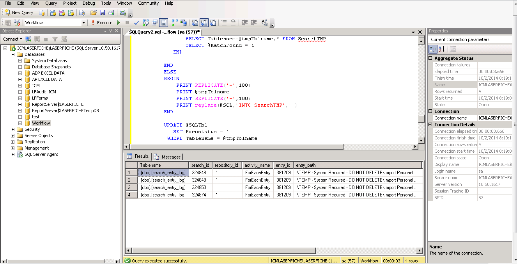The height and width of the screenshot is (264, 517).
Task: Click the Categorized view icon in Properties
Action: 433,49
